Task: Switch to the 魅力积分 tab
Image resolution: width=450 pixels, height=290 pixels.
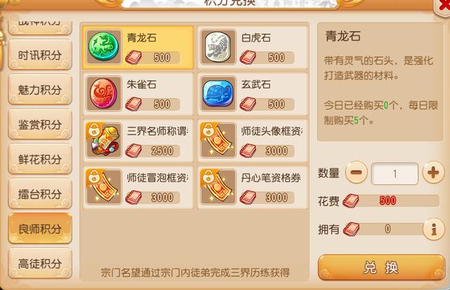Action: coord(40,89)
